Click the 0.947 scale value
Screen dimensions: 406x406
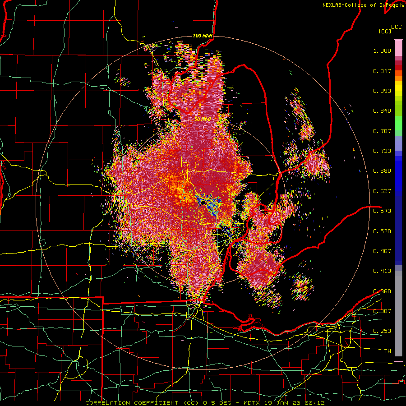[x=382, y=71]
